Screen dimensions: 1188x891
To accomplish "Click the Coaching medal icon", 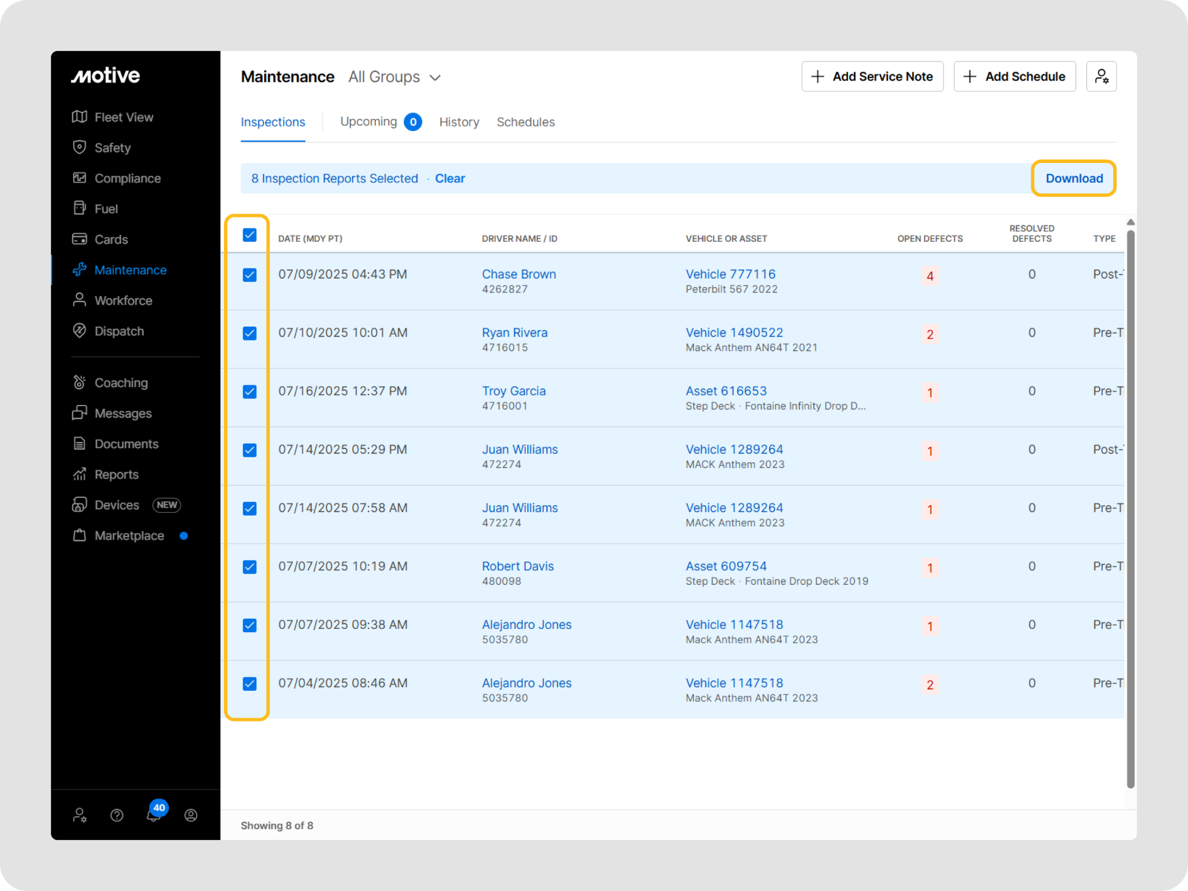I will (x=79, y=382).
